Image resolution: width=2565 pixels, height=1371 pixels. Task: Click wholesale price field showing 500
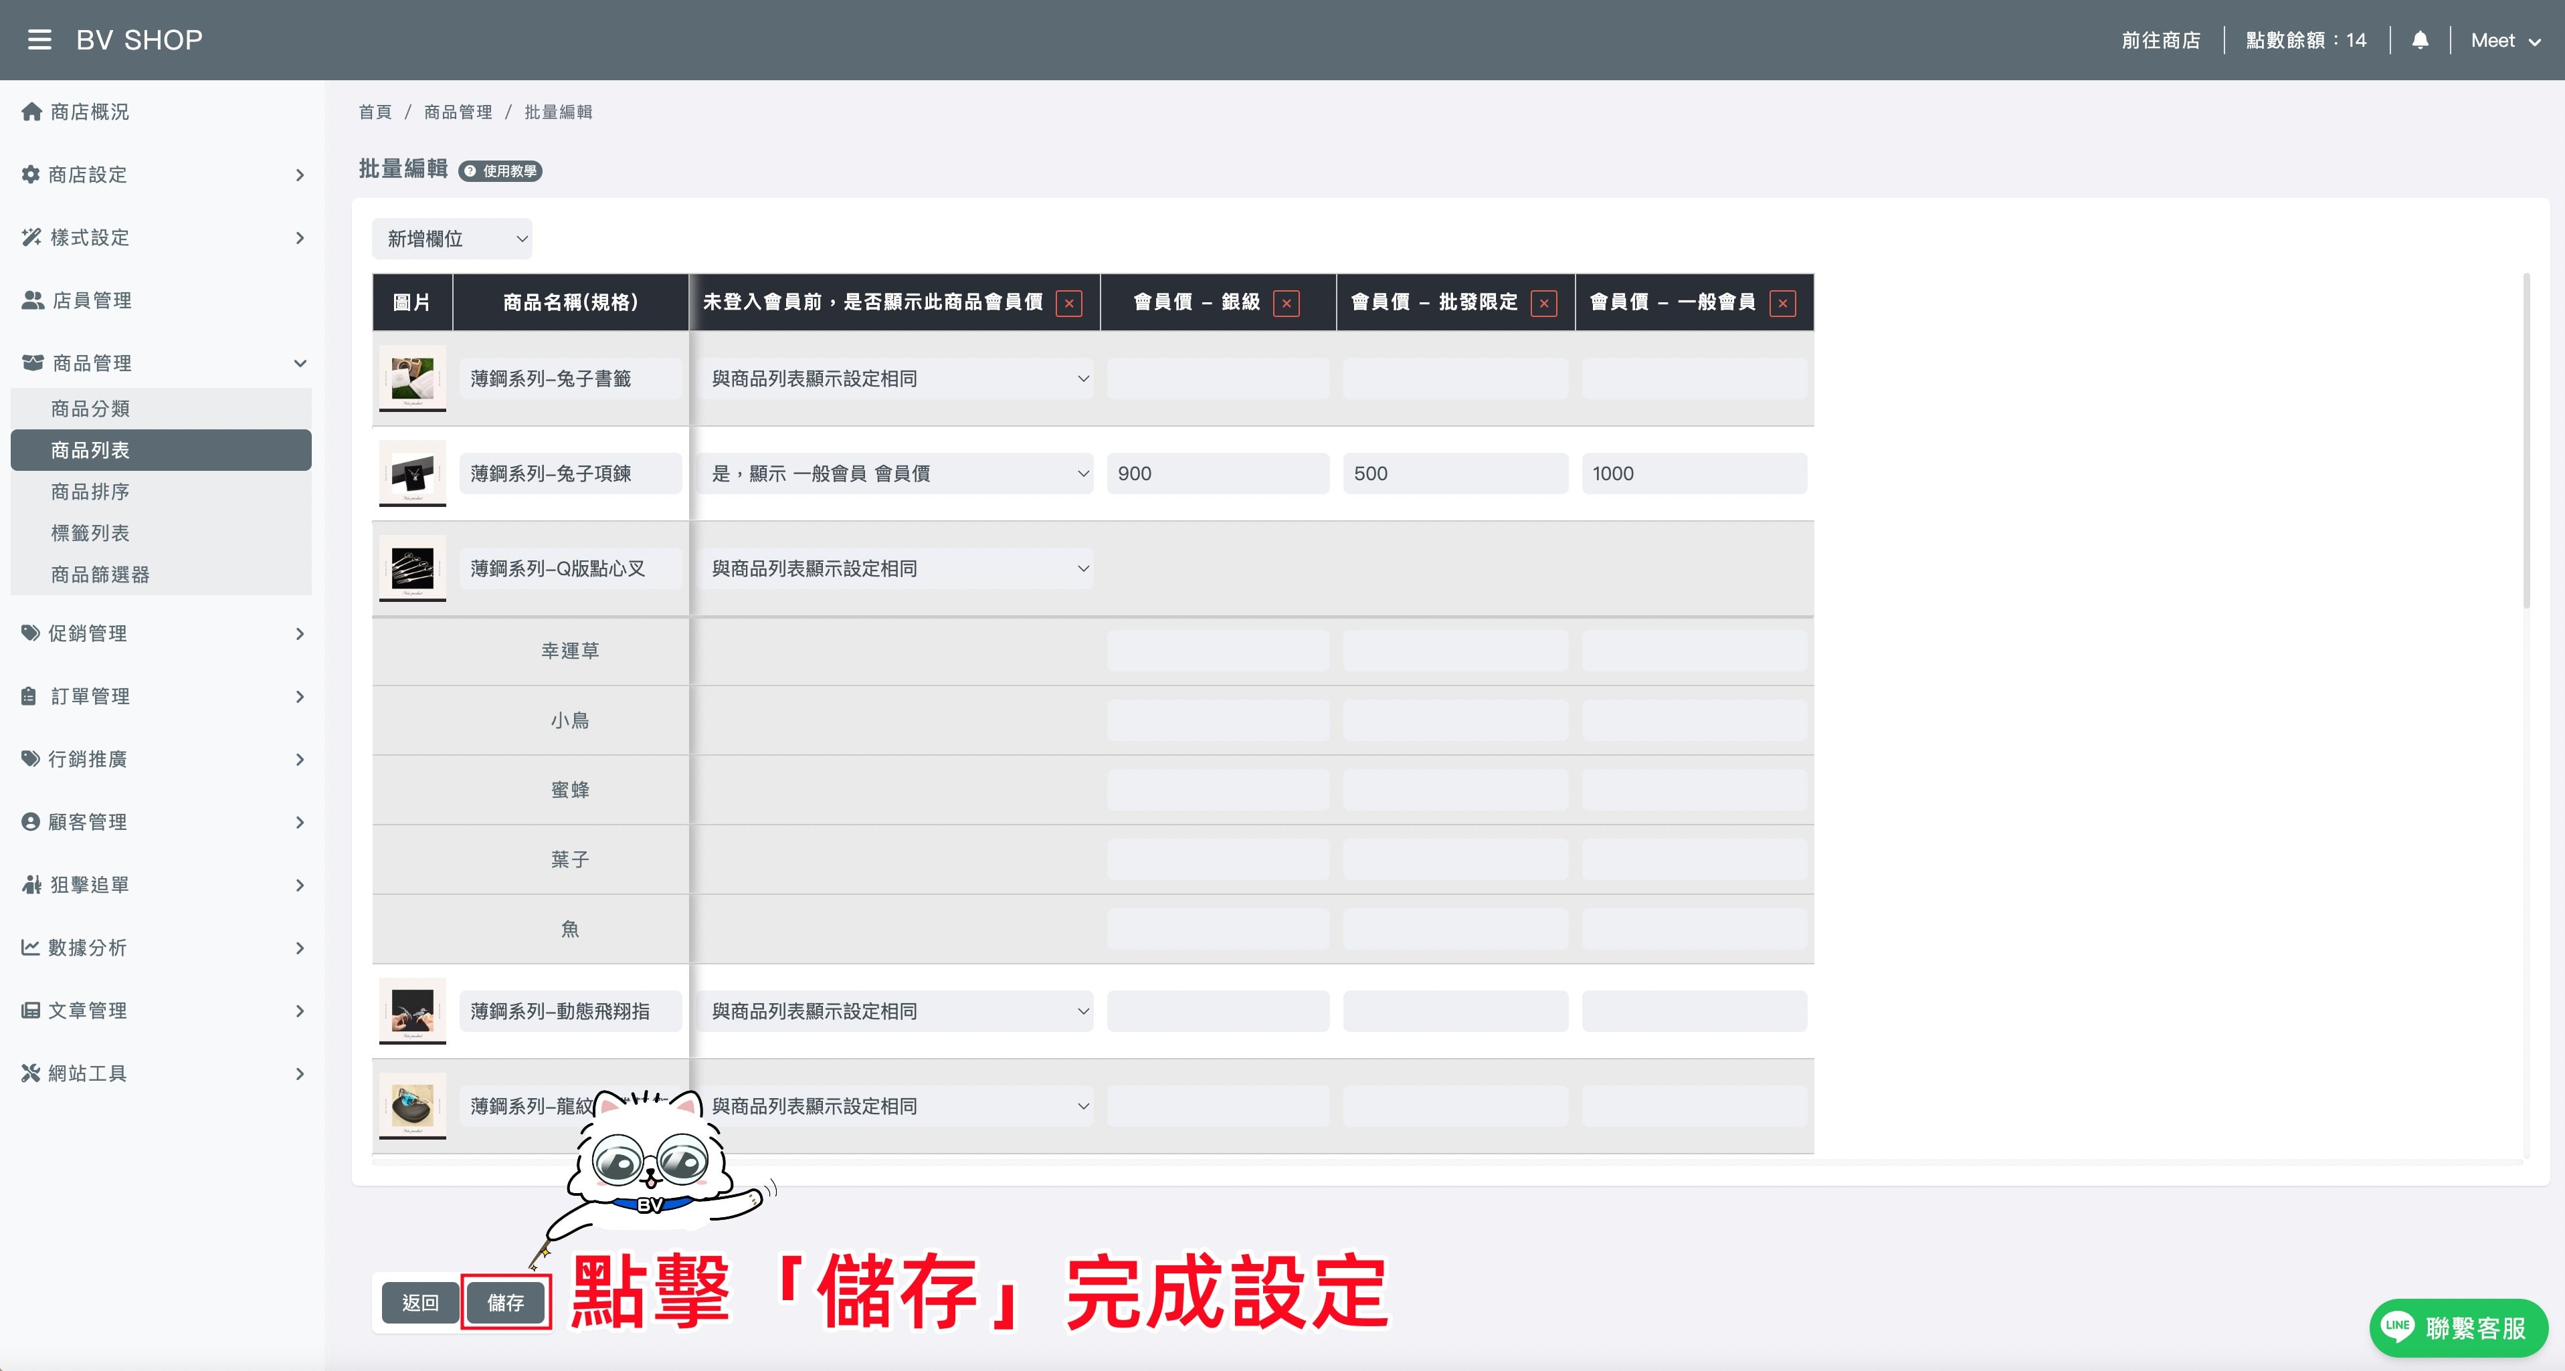pos(1454,473)
